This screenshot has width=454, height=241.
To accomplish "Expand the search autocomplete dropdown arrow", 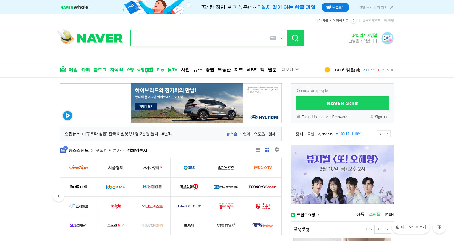I will pyautogui.click(x=281, y=38).
